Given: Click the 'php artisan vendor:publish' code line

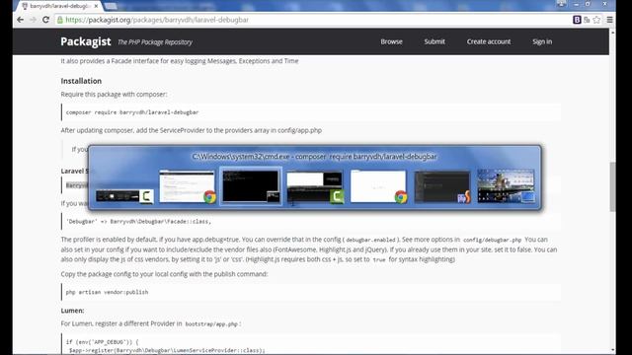Looking at the screenshot, I should coord(107,292).
